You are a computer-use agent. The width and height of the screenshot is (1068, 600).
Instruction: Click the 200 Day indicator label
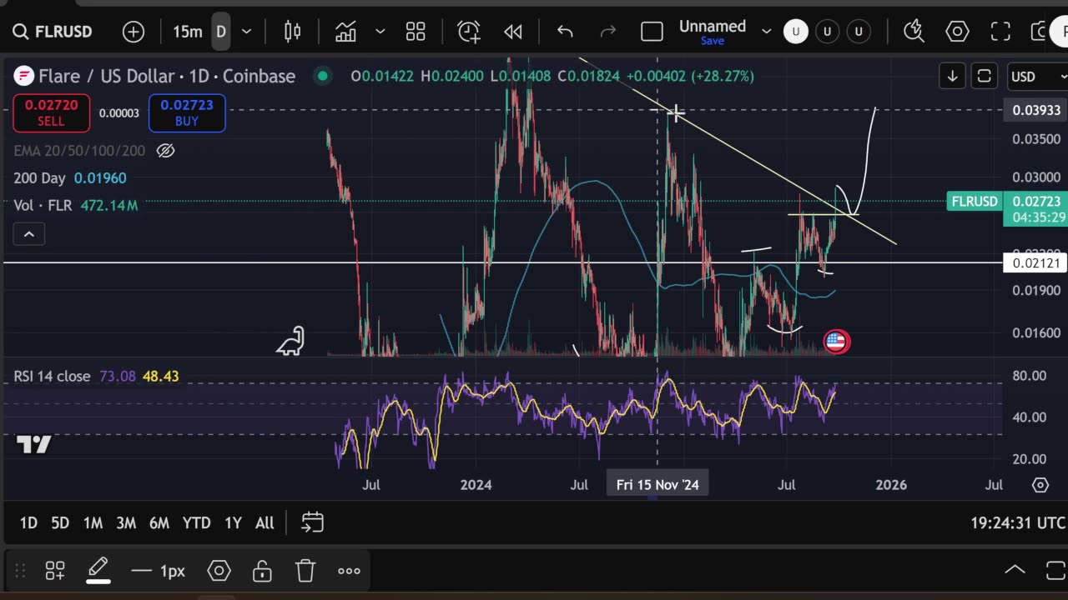coord(40,178)
